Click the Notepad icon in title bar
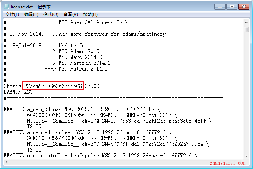Screen dimensions: 253x169 7,7
